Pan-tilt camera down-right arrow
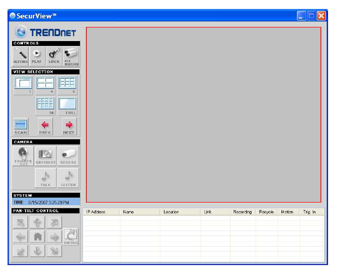 point(55,251)
